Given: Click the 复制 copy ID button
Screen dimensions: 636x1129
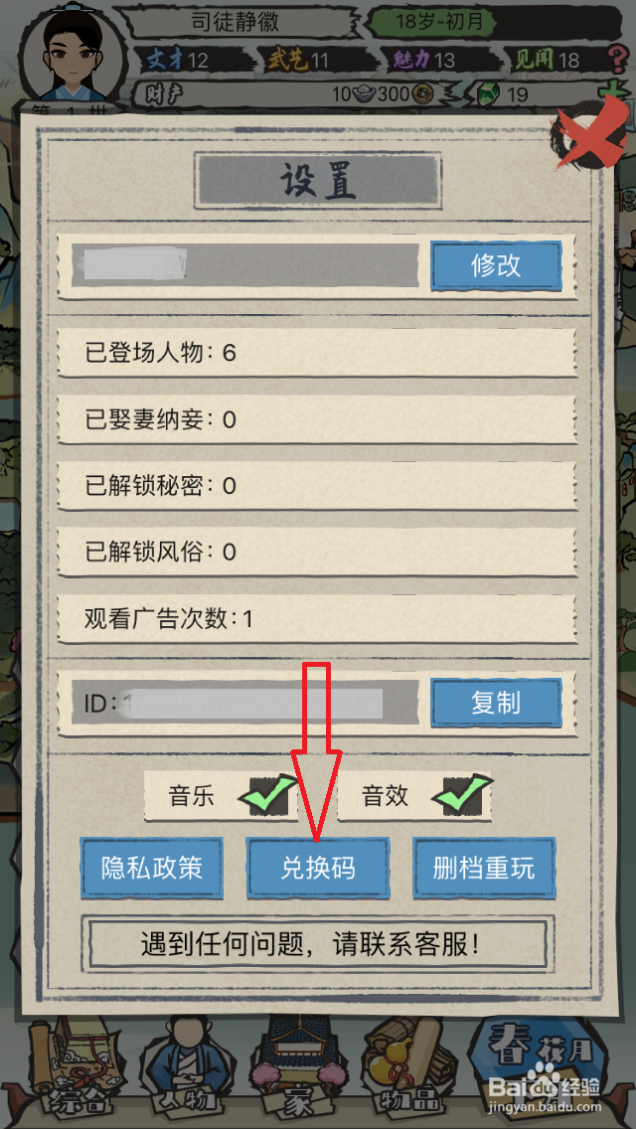Looking at the screenshot, I should pyautogui.click(x=496, y=702).
